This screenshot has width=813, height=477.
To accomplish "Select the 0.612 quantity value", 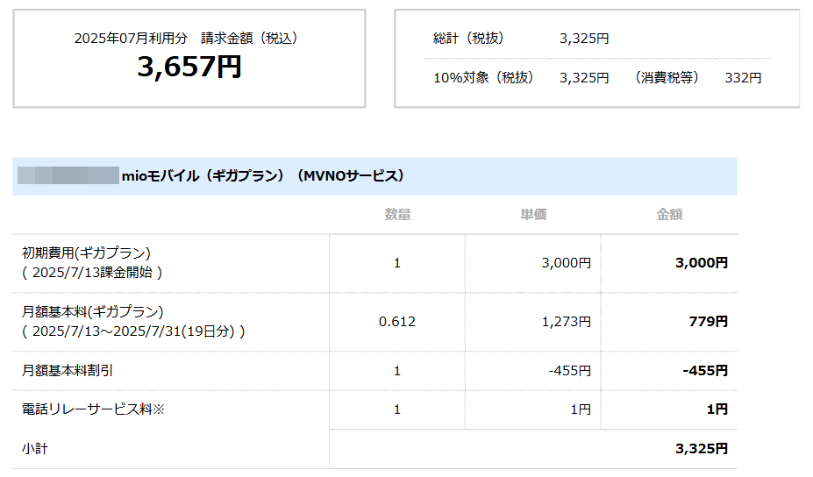I will [397, 321].
